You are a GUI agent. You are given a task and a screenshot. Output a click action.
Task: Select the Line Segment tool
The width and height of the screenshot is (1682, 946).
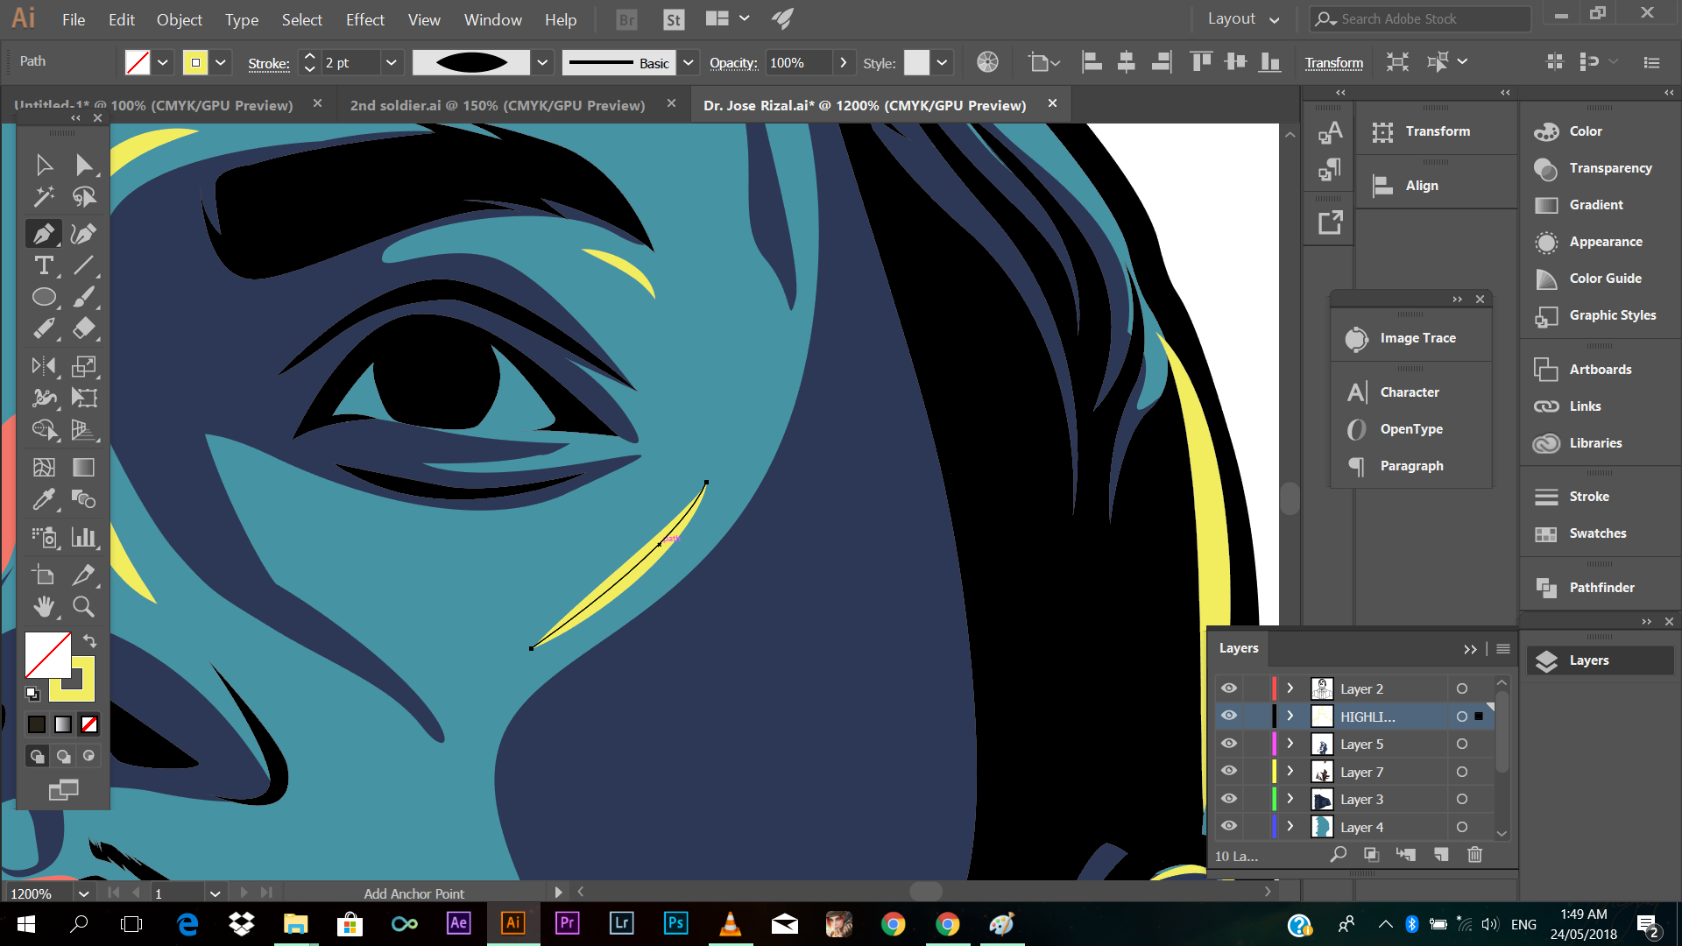point(84,265)
